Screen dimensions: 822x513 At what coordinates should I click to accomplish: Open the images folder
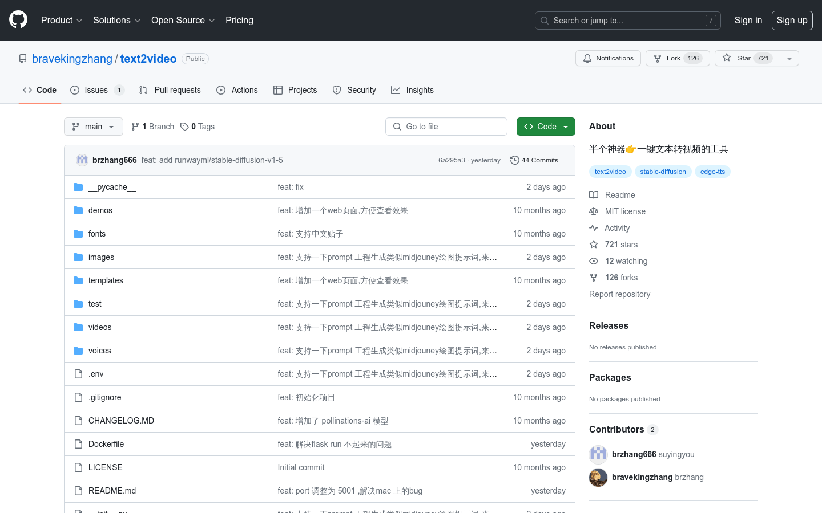pyautogui.click(x=101, y=257)
